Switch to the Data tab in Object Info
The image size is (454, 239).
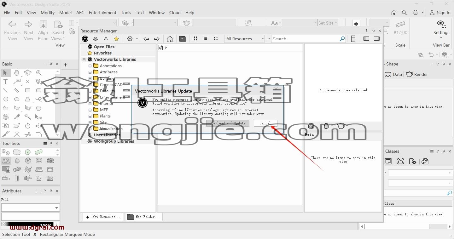pos(393,74)
